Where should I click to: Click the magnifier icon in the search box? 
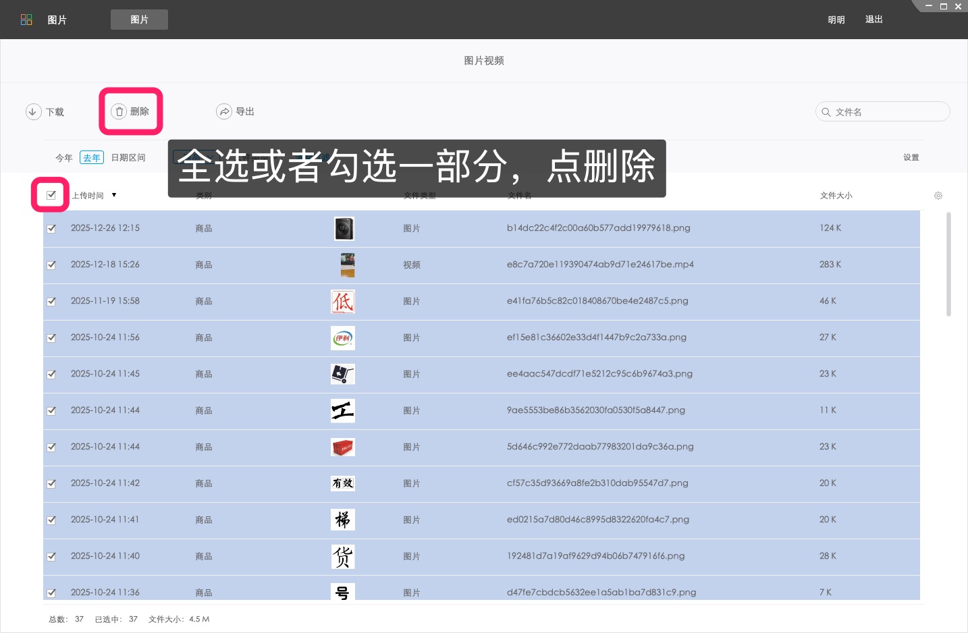click(826, 112)
